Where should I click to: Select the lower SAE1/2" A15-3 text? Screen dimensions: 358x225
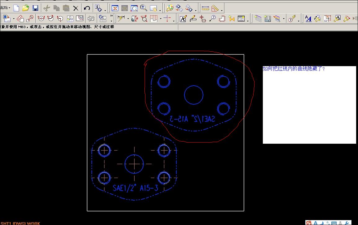coord(135,188)
